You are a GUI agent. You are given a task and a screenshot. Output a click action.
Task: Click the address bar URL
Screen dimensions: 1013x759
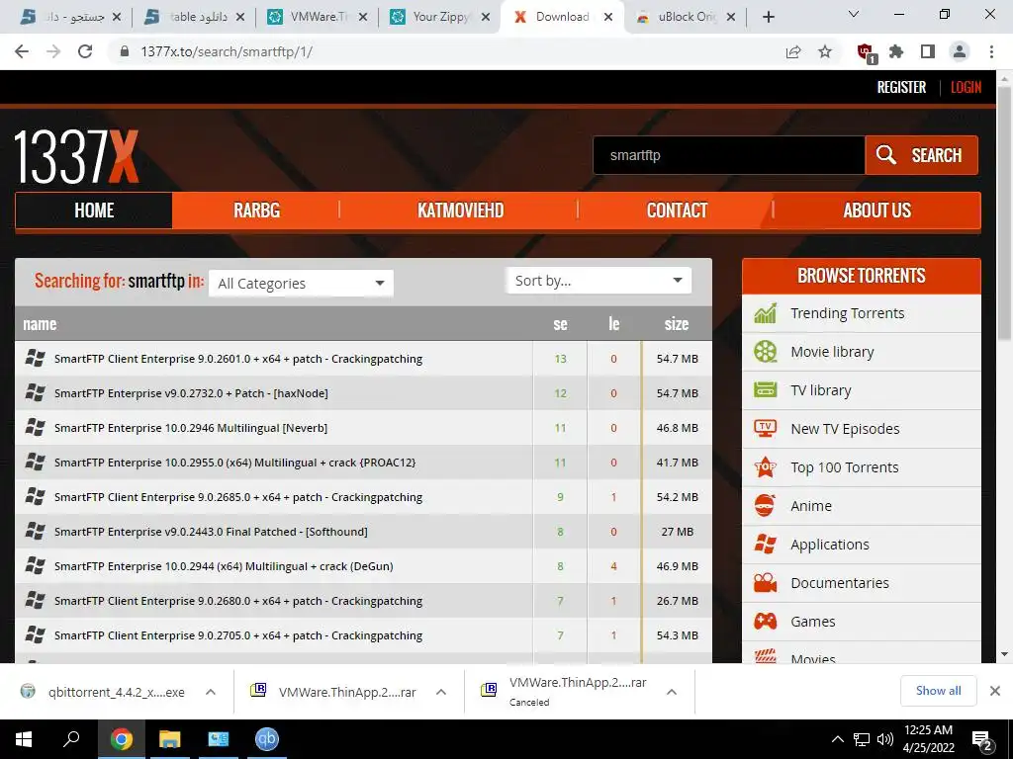tap(227, 51)
